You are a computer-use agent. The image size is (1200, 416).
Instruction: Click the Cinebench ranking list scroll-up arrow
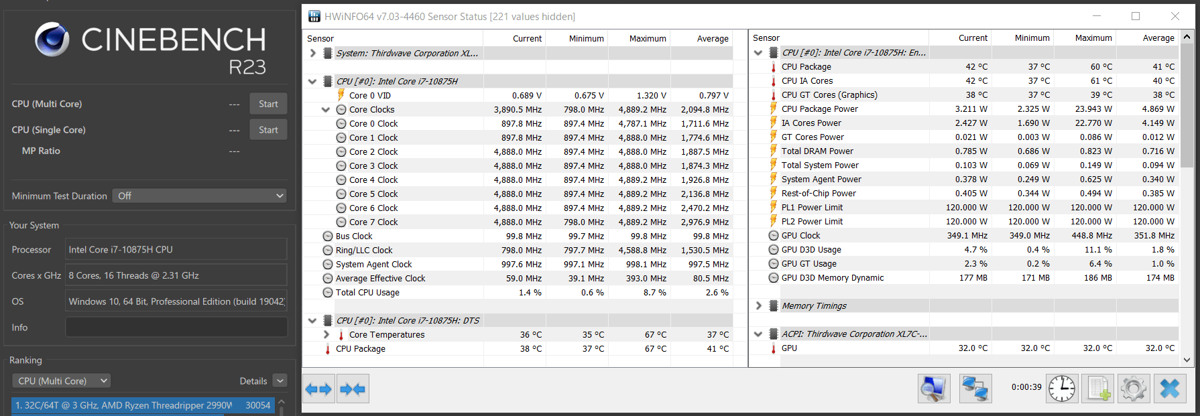coord(282,402)
